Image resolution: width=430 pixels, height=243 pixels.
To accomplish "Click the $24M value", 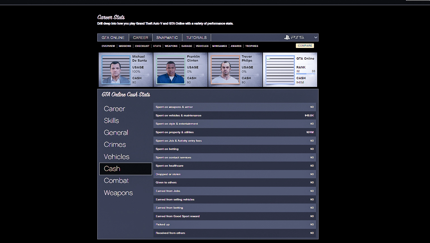I will click(x=310, y=132).
